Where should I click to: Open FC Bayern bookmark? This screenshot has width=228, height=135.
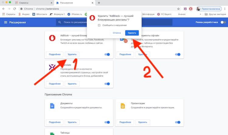click(x=164, y=14)
